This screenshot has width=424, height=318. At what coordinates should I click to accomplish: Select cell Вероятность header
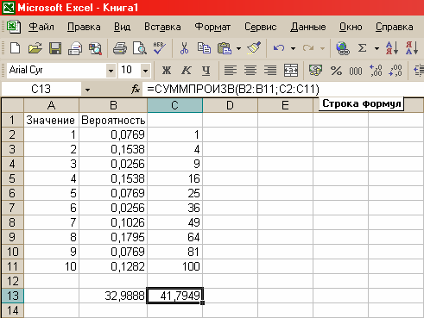(x=113, y=120)
